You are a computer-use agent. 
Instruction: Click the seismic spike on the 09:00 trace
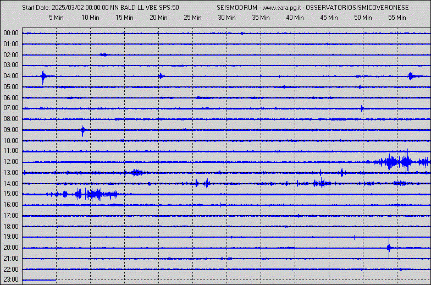82,131
